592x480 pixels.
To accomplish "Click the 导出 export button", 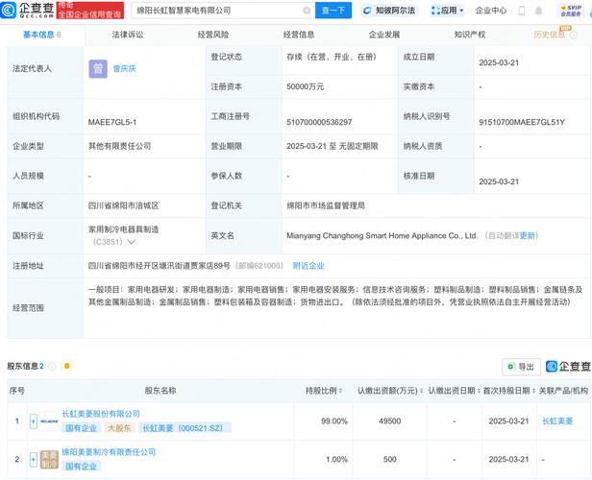I will pyautogui.click(x=520, y=366).
